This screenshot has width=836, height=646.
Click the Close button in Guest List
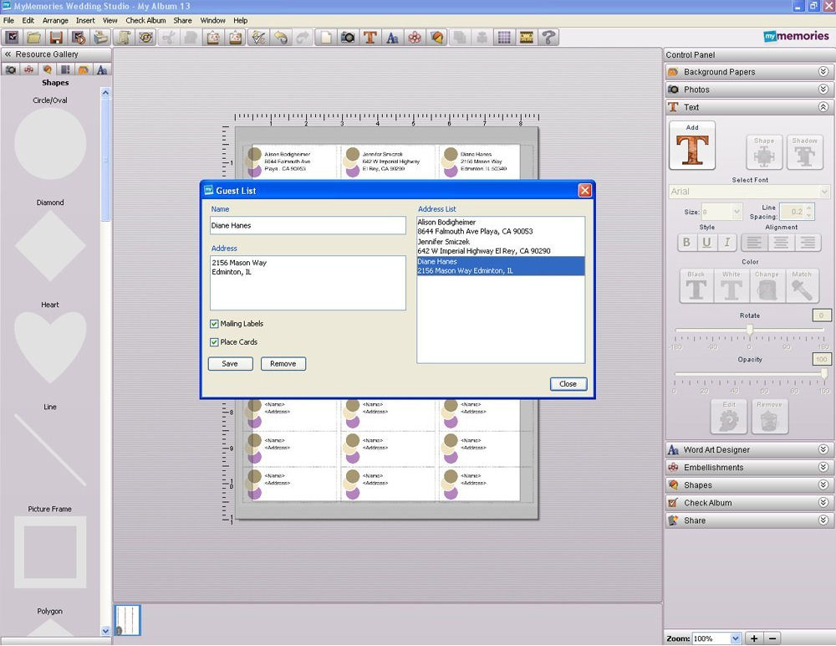568,384
